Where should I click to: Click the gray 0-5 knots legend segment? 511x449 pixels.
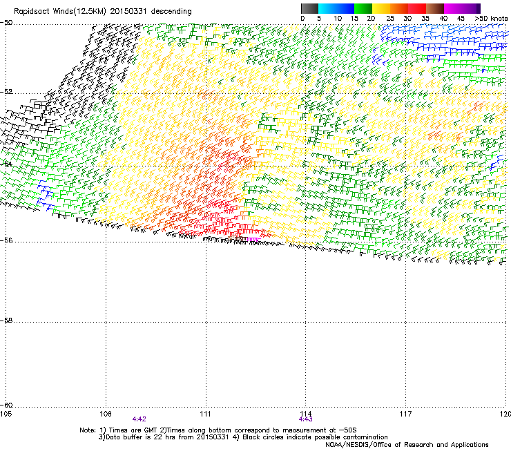[x=309, y=8]
